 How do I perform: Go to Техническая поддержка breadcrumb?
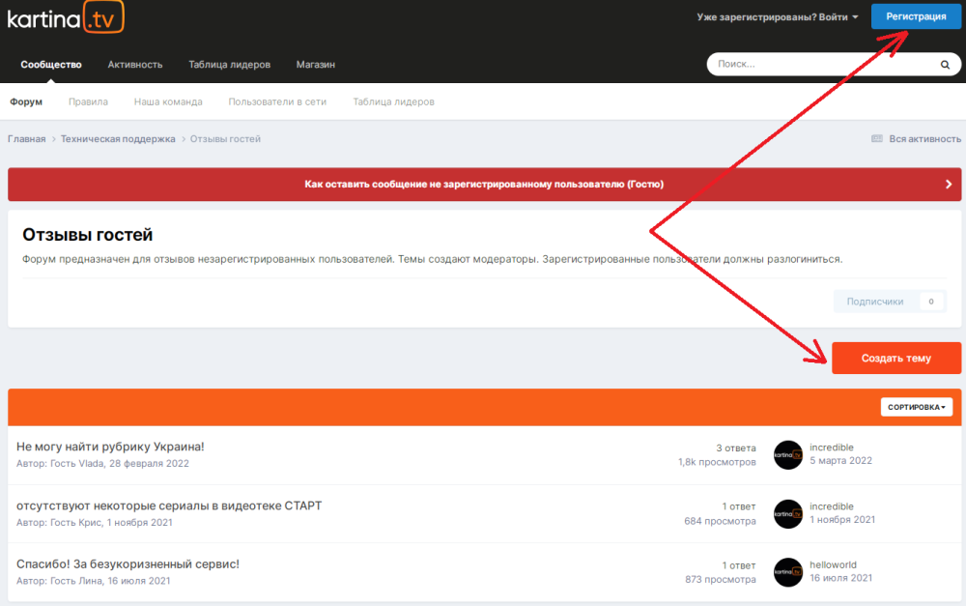[118, 139]
